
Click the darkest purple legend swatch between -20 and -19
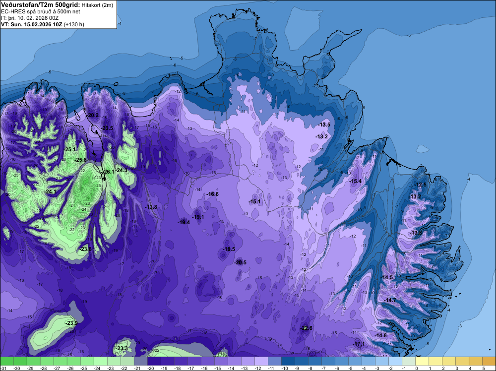154,361
